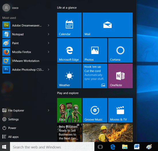Click the 'Life at a glance' group title
158x151 pixels.
click(x=67, y=8)
